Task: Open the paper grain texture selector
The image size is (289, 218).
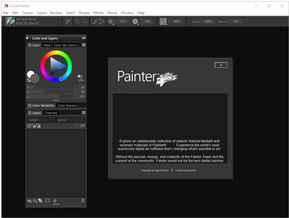Action: click(x=163, y=21)
